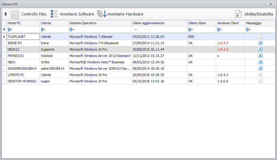The height and width of the screenshot is (160, 277).
Task: Open message icon for NB2012 row
Action: (x=260, y=49)
